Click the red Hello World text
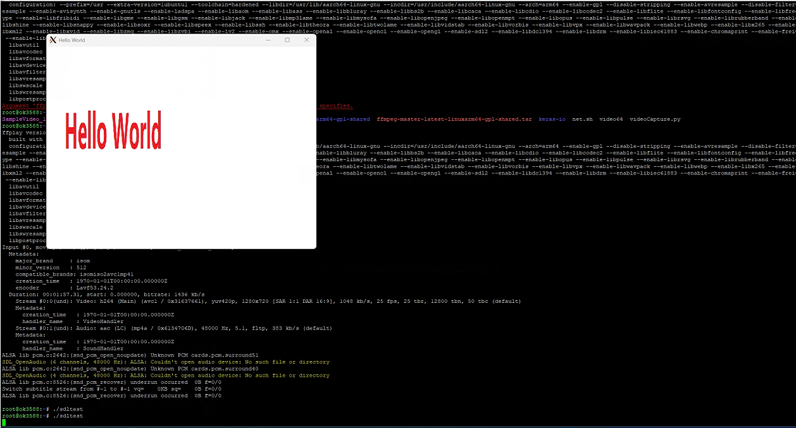The height and width of the screenshot is (428, 796). pyautogui.click(x=113, y=130)
